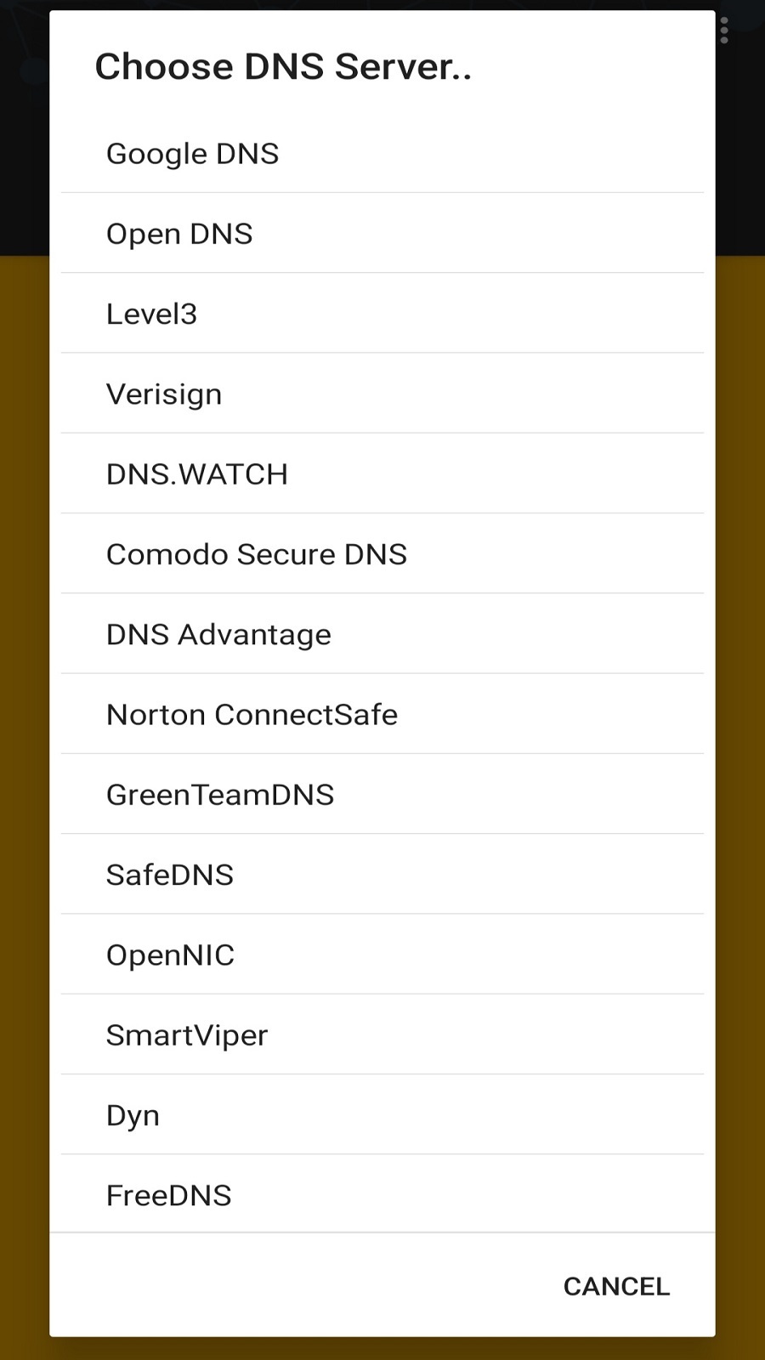Choose Dyn from the list
765x1360 pixels.
pyautogui.click(x=382, y=1114)
